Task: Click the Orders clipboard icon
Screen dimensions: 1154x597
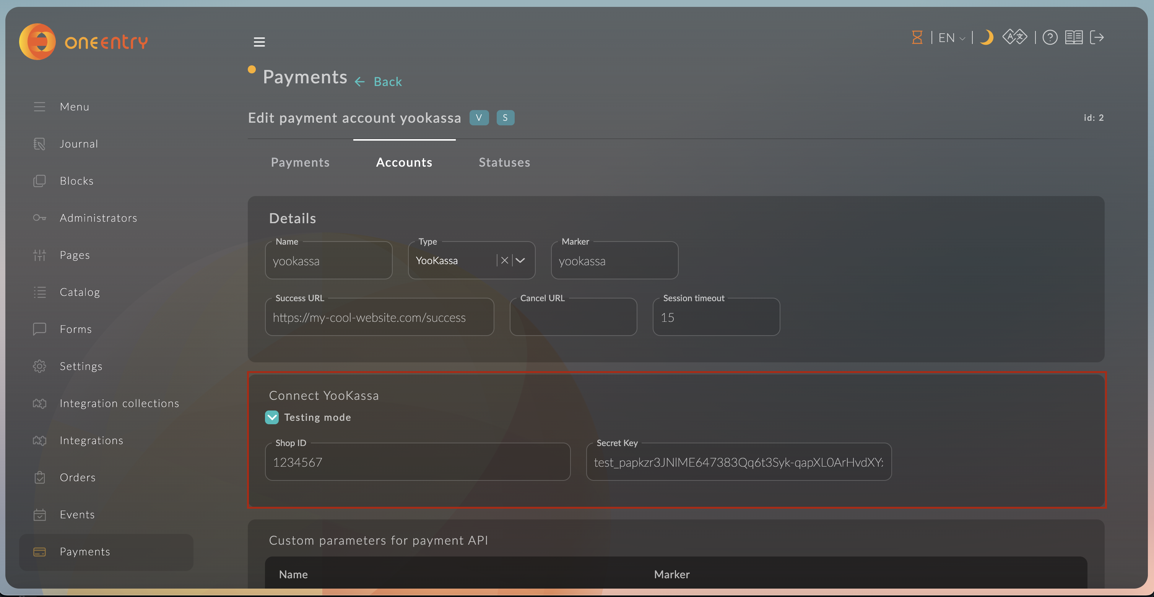Action: (39, 477)
